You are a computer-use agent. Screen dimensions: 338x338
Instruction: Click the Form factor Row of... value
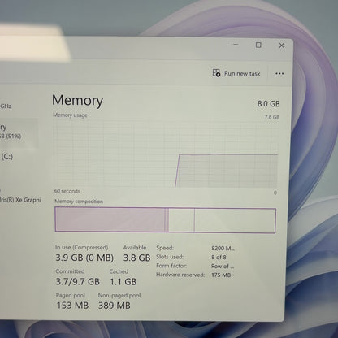[x=223, y=266]
